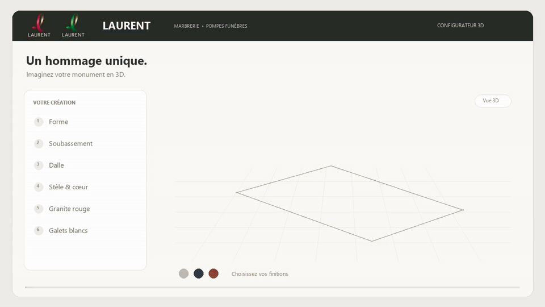Choose the red-brown finish swatch

tap(213, 273)
